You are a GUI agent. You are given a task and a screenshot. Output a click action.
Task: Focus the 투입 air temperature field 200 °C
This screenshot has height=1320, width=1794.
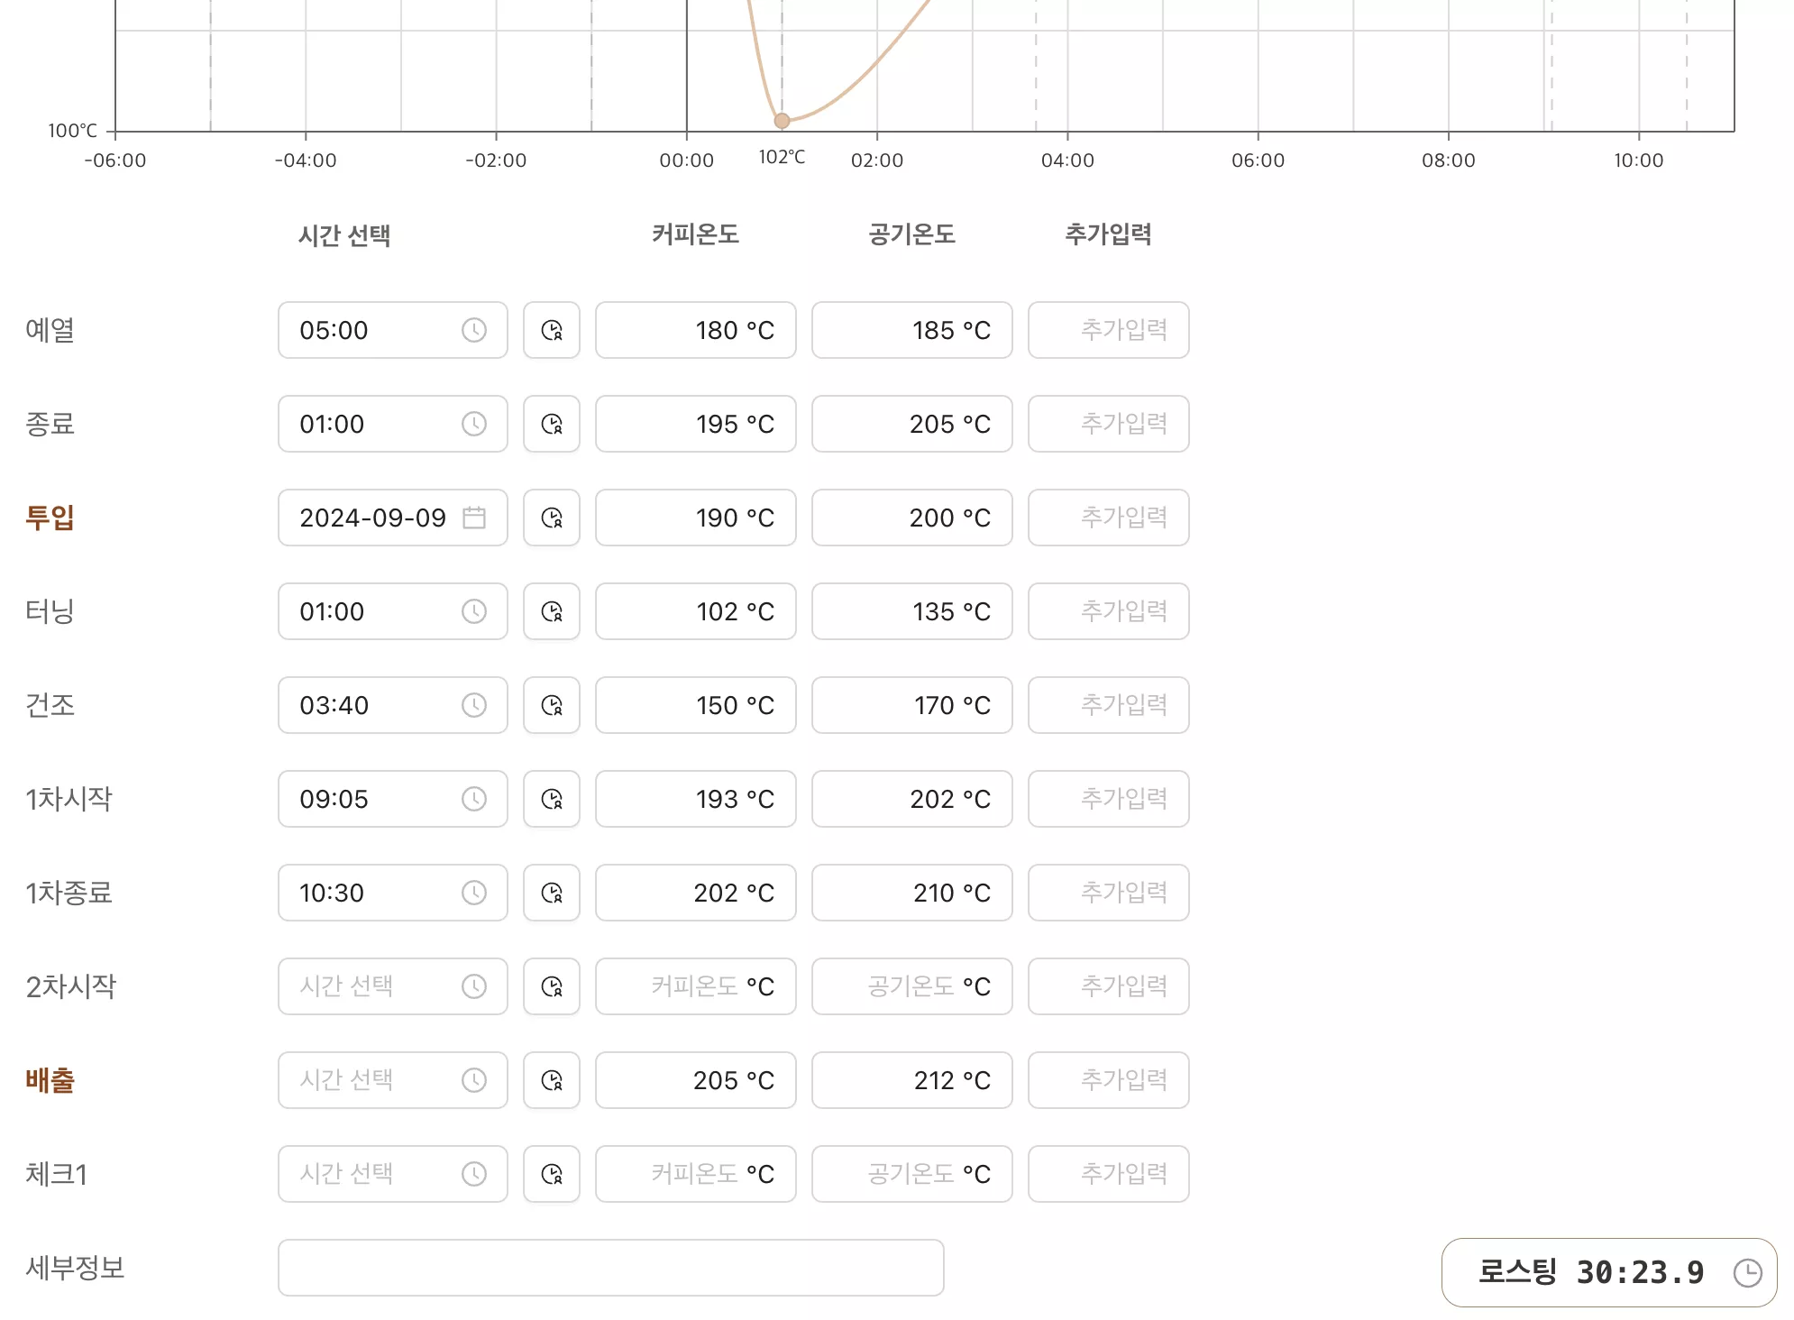coord(912,518)
